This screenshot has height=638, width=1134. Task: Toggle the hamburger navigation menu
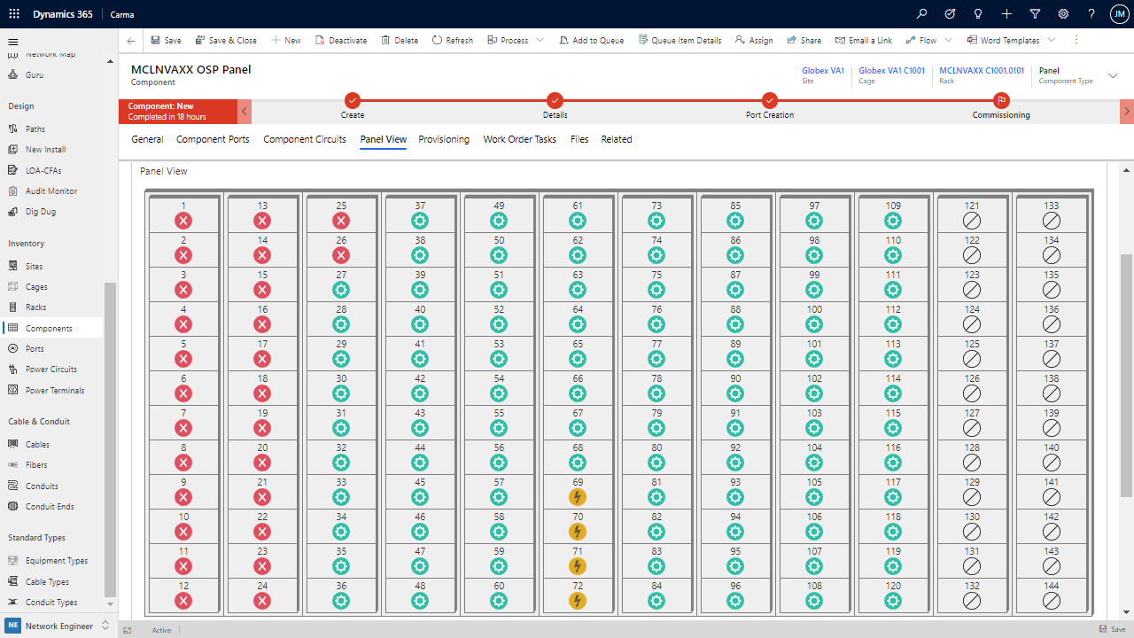pyautogui.click(x=13, y=42)
